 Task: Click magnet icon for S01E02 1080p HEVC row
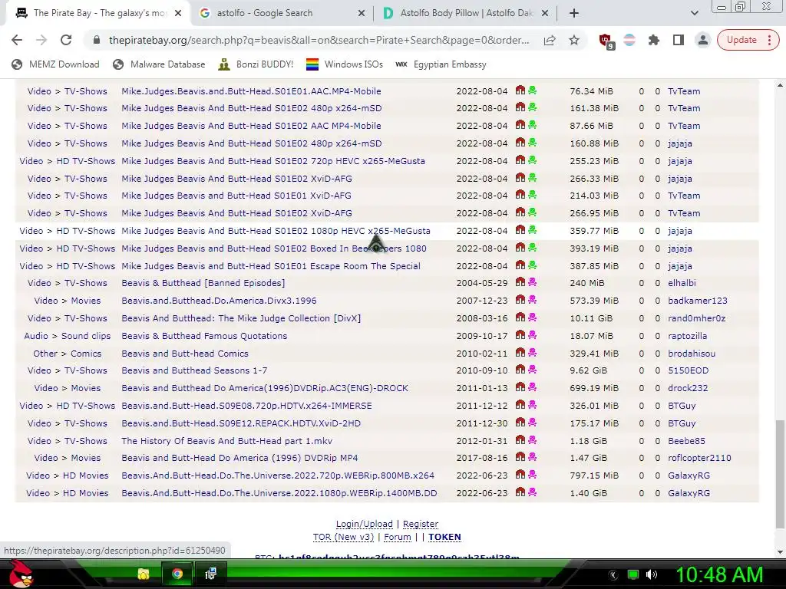point(520,230)
